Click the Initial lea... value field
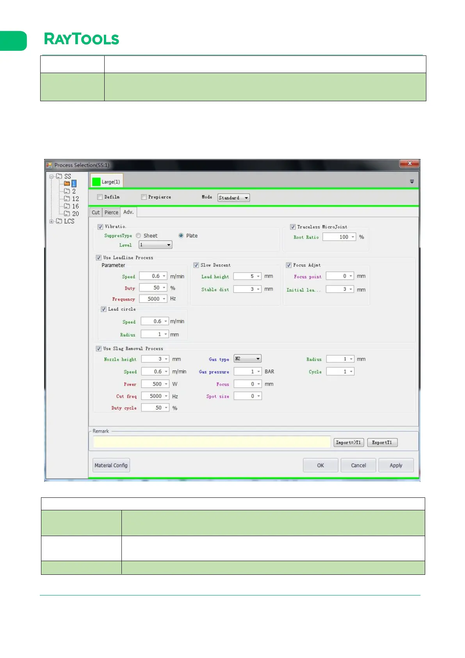 pyautogui.click(x=340, y=289)
